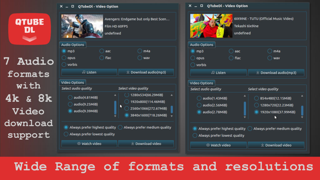Select the flac format in left window
This screenshot has height=180, width=320.
(102, 58)
